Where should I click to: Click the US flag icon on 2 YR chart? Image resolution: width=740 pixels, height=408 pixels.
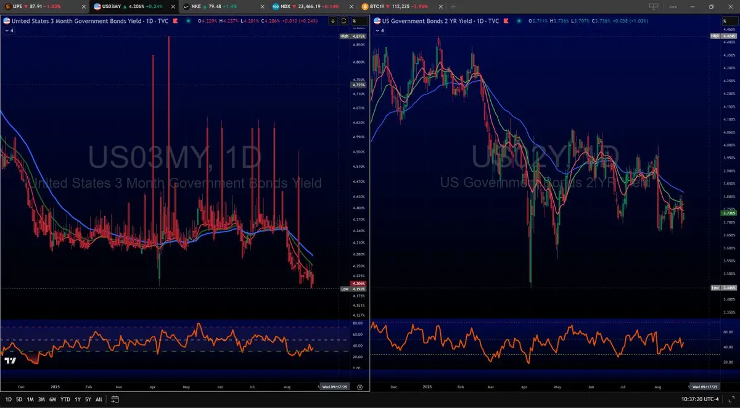click(377, 20)
